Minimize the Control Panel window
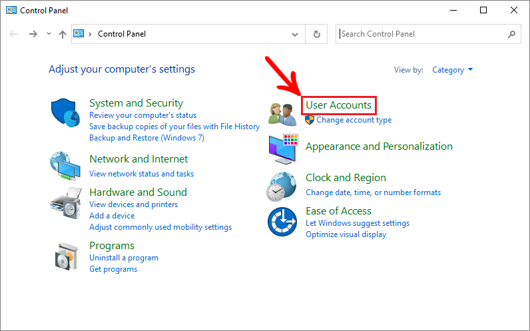 (x=453, y=11)
